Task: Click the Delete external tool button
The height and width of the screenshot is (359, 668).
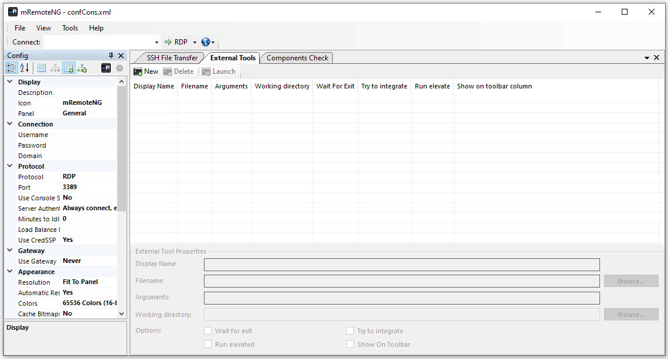Action: point(179,71)
